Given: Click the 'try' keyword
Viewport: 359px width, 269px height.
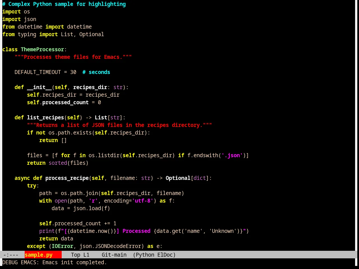Looking at the screenshot, I should (x=31, y=185).
